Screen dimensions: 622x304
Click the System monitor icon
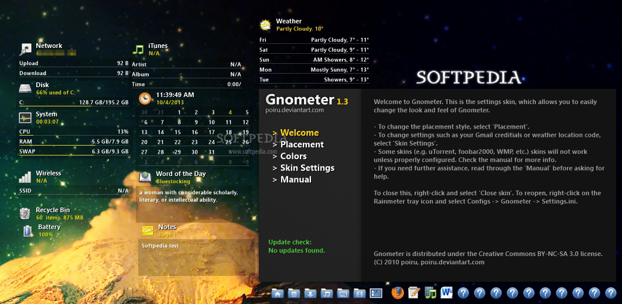(x=25, y=118)
